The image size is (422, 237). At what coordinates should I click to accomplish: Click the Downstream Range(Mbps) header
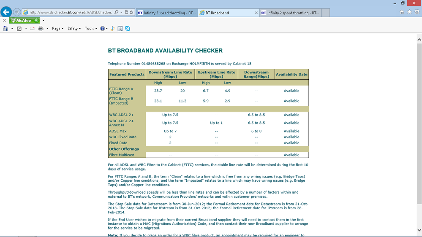[x=256, y=75]
